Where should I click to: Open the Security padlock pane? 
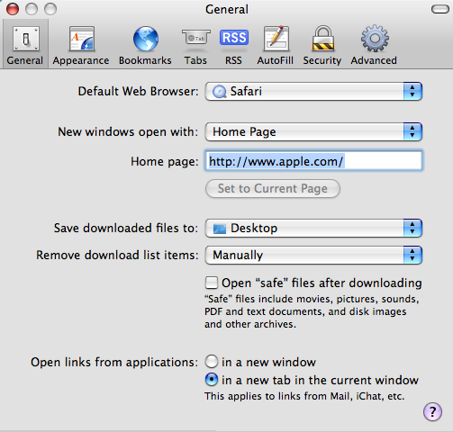(322, 46)
